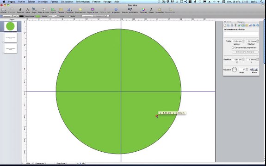Select the Chart inspector icon
The image size is (266, 166).
click(x=250, y=25)
